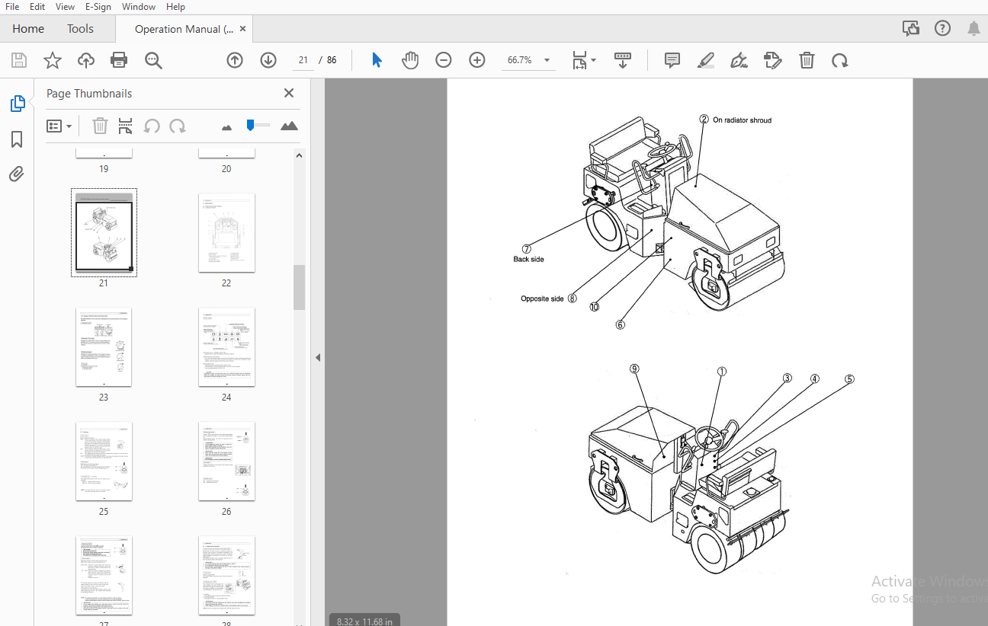
Task: Enlarge thumbnail size with large mountain icon
Action: point(289,126)
